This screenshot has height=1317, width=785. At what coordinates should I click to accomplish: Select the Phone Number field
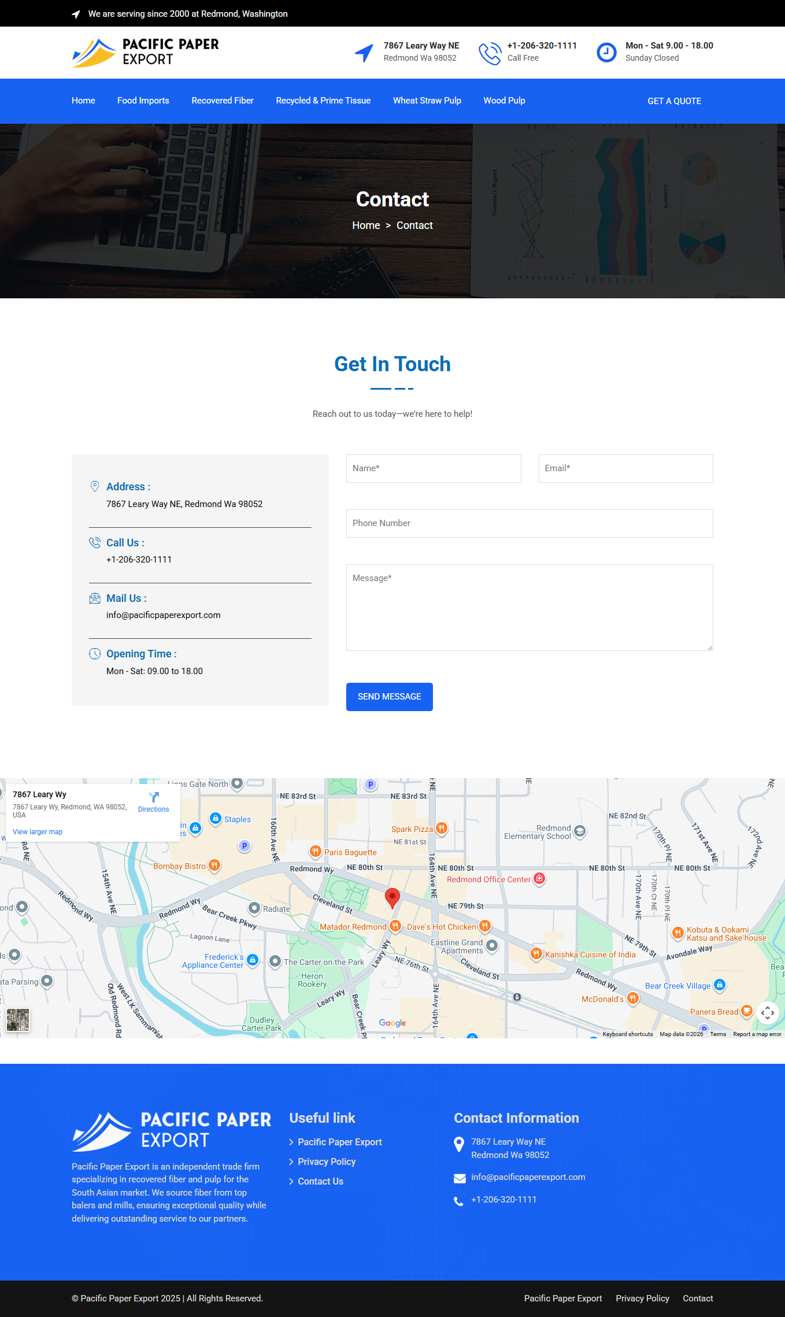(529, 523)
